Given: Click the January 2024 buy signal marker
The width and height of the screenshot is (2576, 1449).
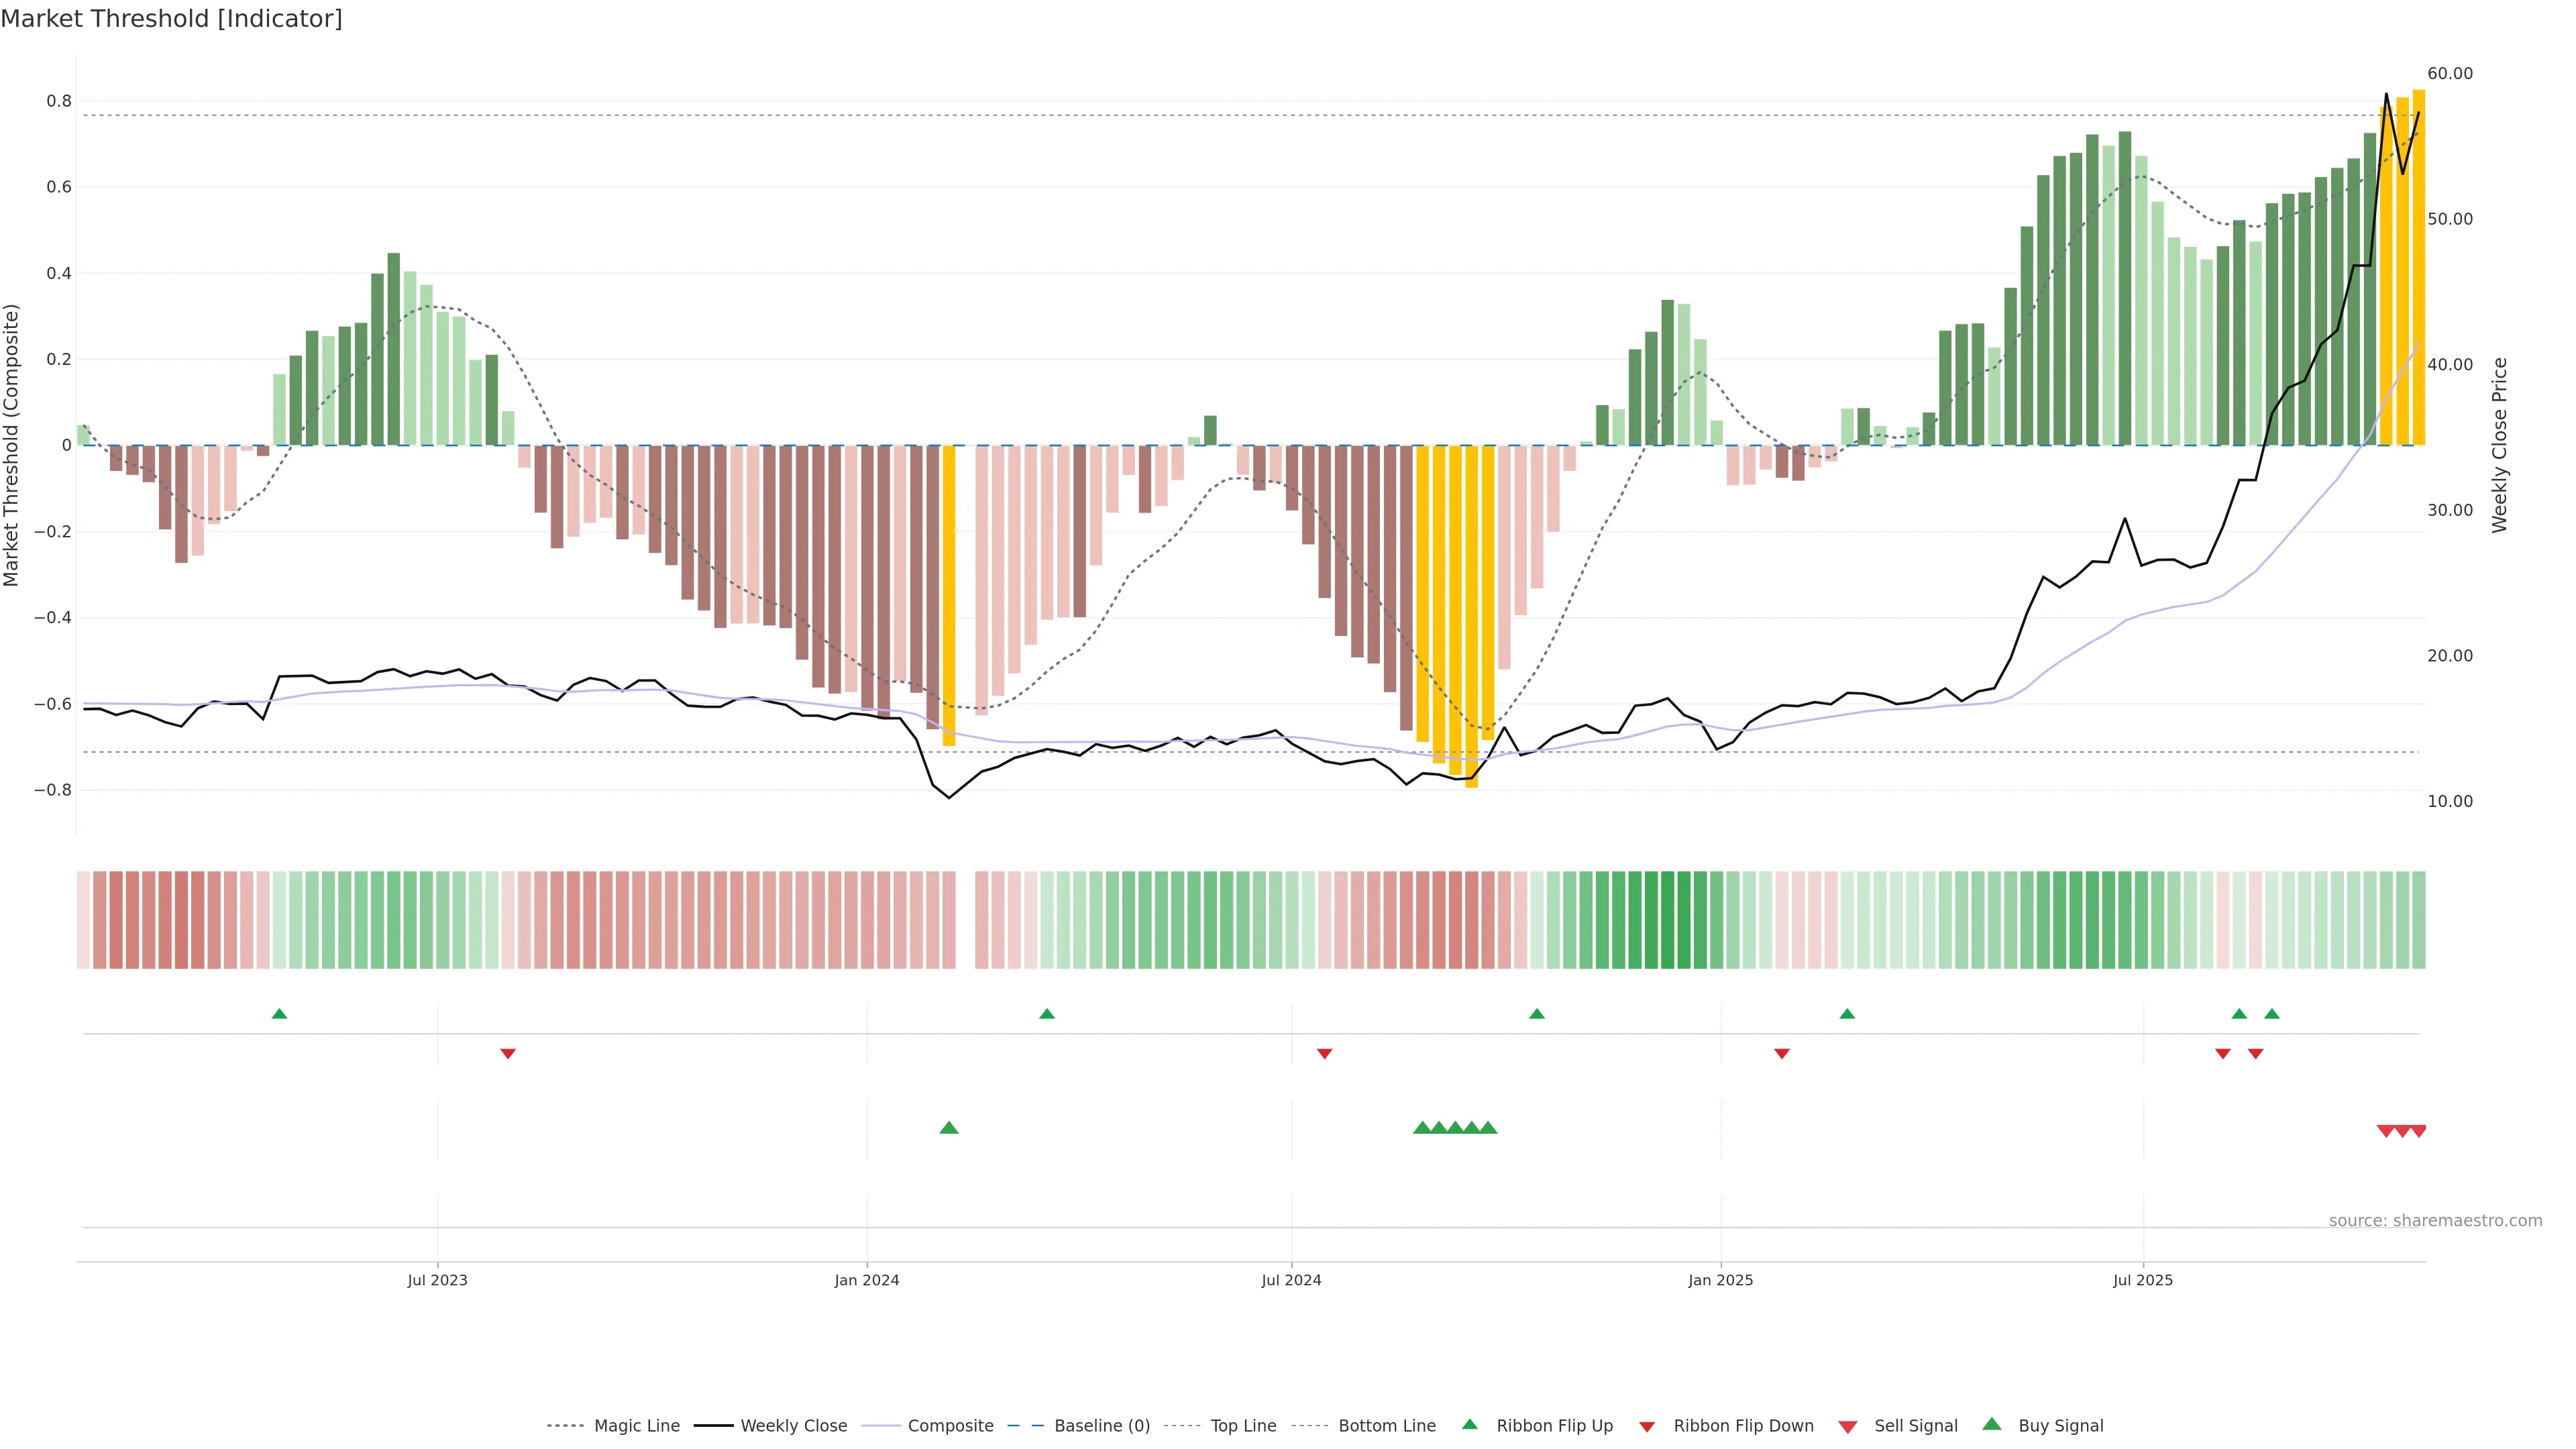Looking at the screenshot, I should point(949,1128).
